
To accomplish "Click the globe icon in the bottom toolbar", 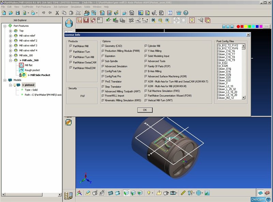I will coord(199,193).
